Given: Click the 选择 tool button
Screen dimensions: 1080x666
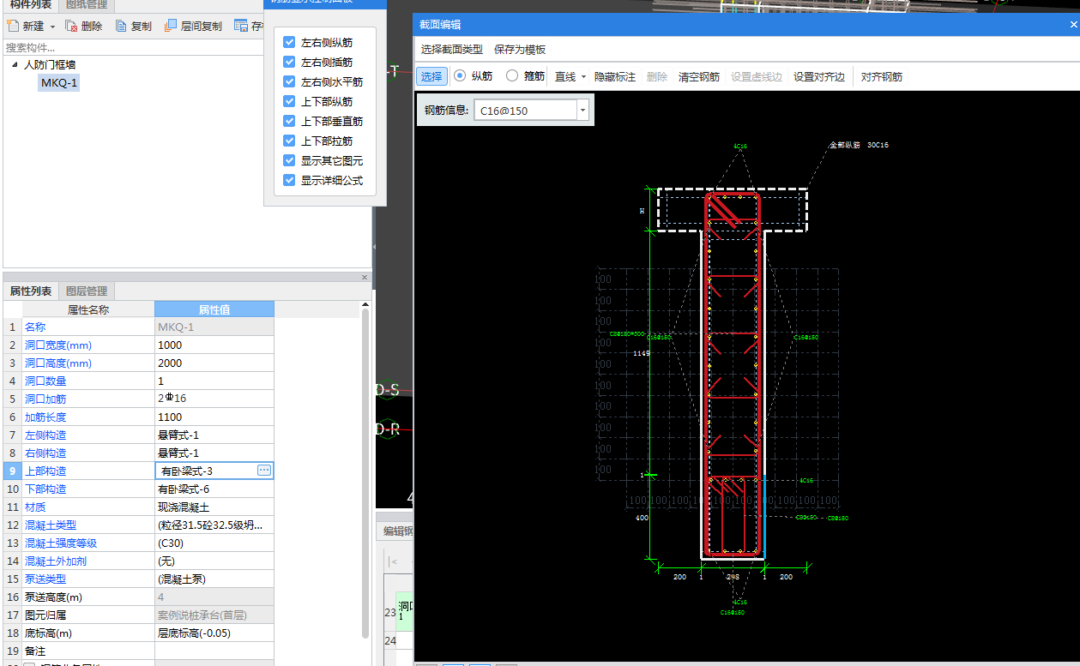Looking at the screenshot, I should tap(432, 76).
